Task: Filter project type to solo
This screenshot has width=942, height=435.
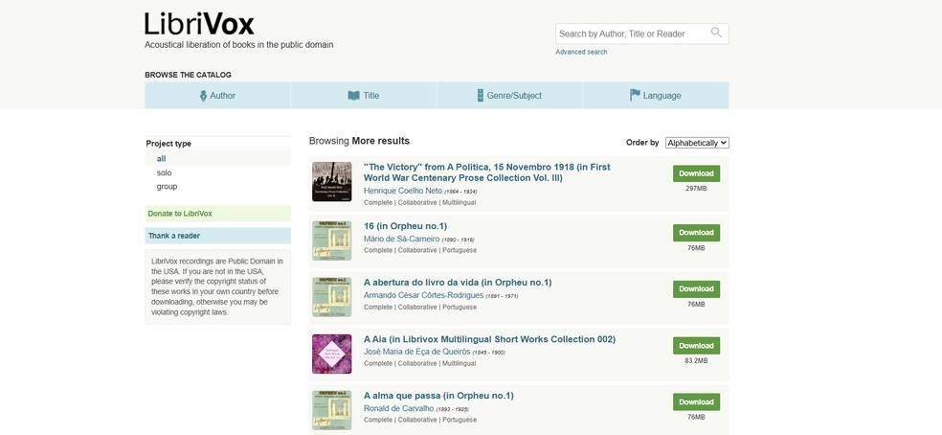Action: click(164, 172)
